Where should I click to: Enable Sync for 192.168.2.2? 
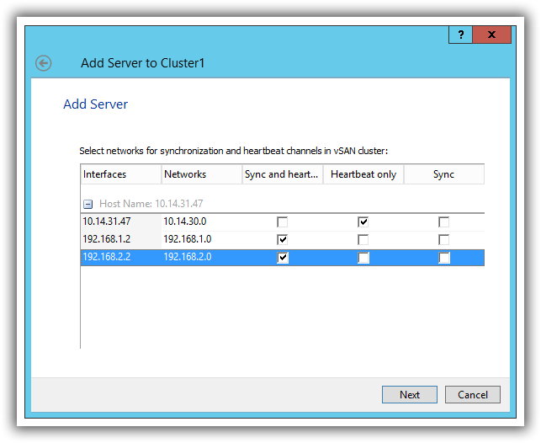pos(443,257)
